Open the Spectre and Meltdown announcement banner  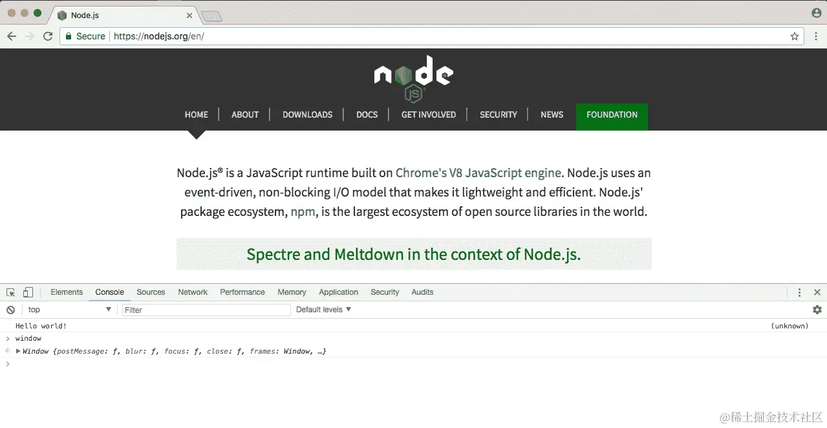(414, 254)
